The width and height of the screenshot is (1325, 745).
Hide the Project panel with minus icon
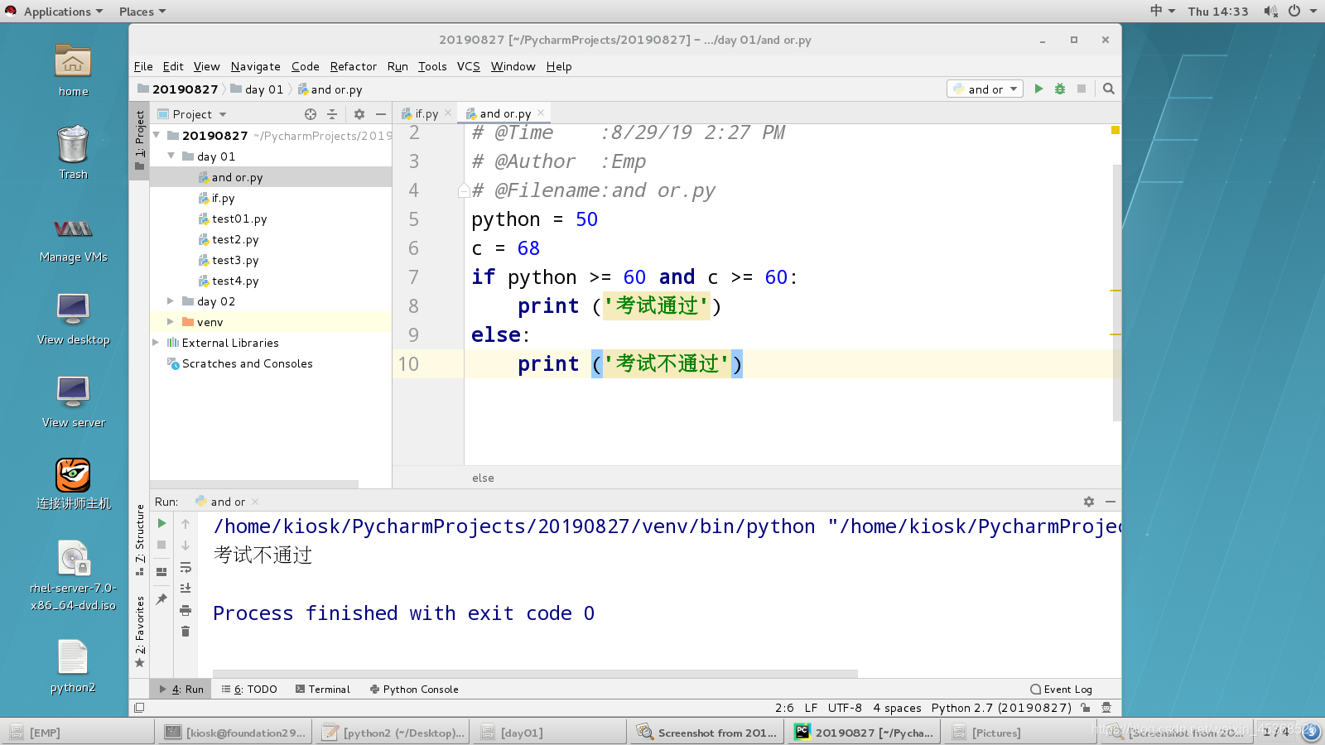(x=381, y=114)
